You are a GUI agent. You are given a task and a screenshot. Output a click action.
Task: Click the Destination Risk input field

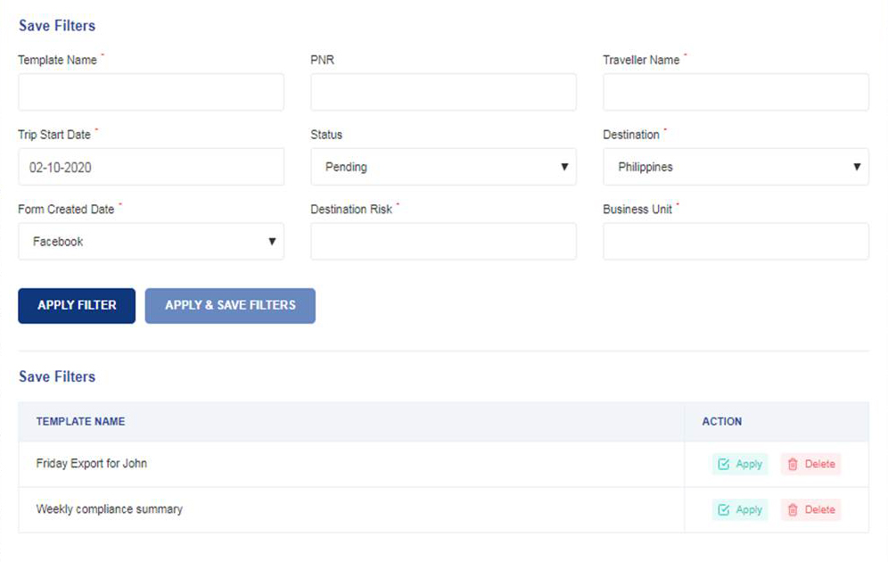tap(443, 242)
